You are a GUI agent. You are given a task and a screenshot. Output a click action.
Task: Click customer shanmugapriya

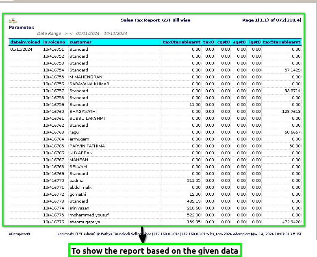tap(85, 222)
